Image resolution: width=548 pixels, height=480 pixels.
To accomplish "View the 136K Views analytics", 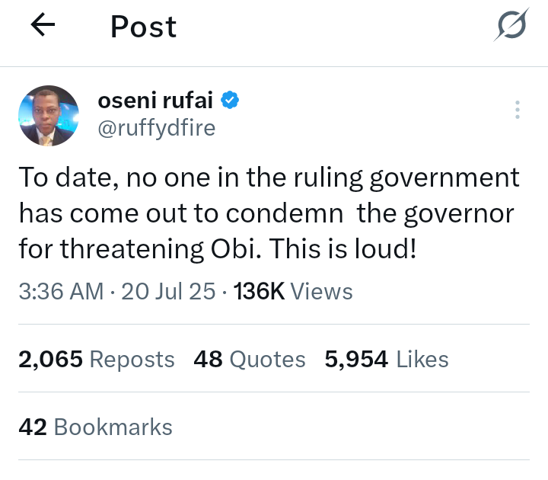I will pos(293,291).
